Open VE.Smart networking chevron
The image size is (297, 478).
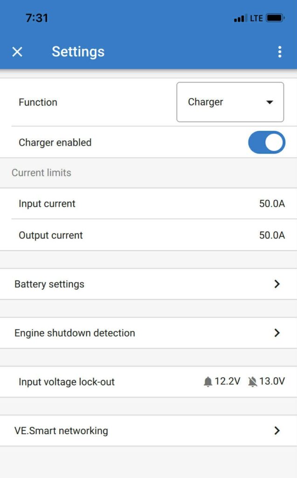click(277, 430)
